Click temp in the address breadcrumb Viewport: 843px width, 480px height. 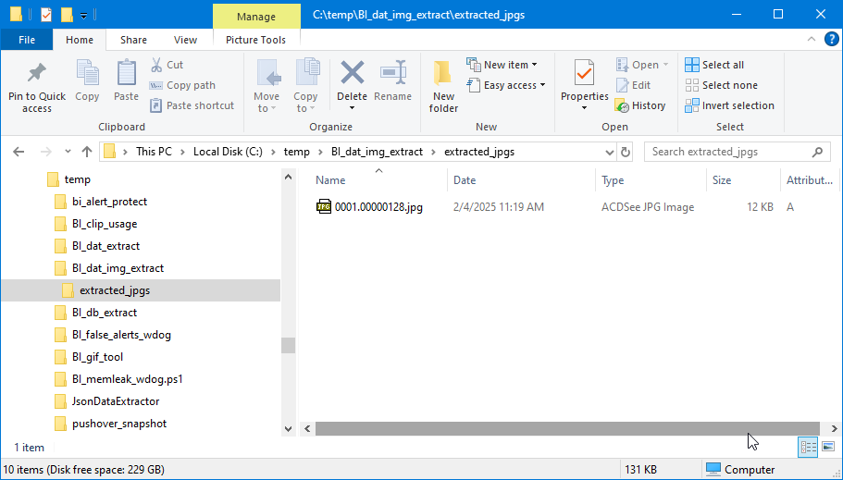[297, 152]
